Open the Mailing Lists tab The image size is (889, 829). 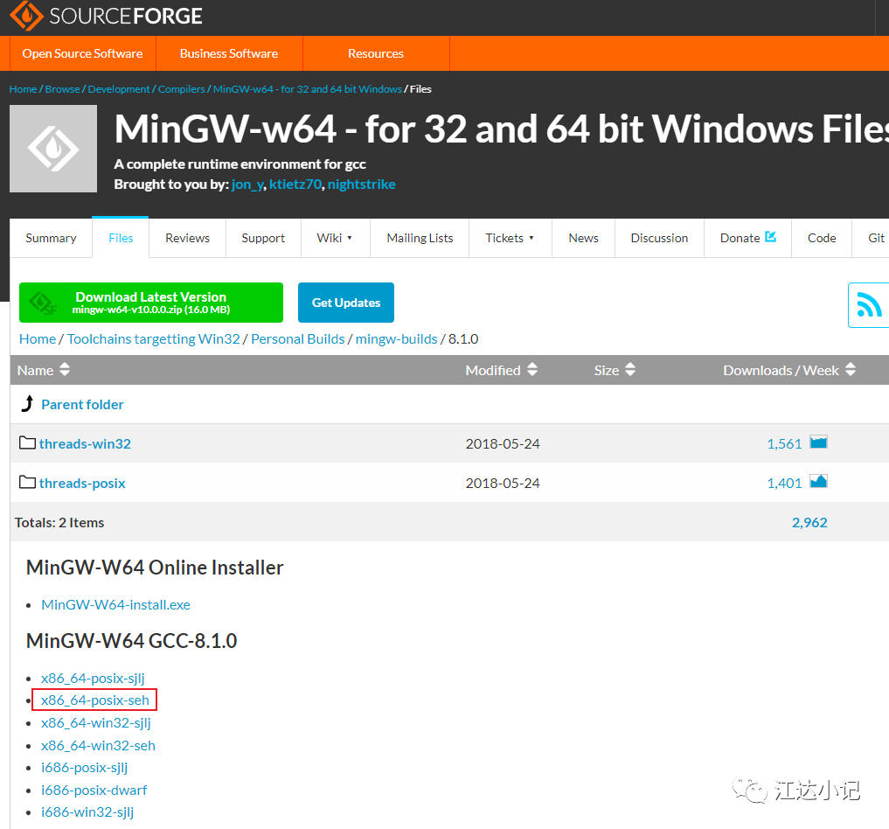420,238
